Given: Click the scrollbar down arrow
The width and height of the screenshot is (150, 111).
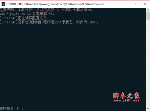Looking at the screenshot, I should click(x=148, y=109).
